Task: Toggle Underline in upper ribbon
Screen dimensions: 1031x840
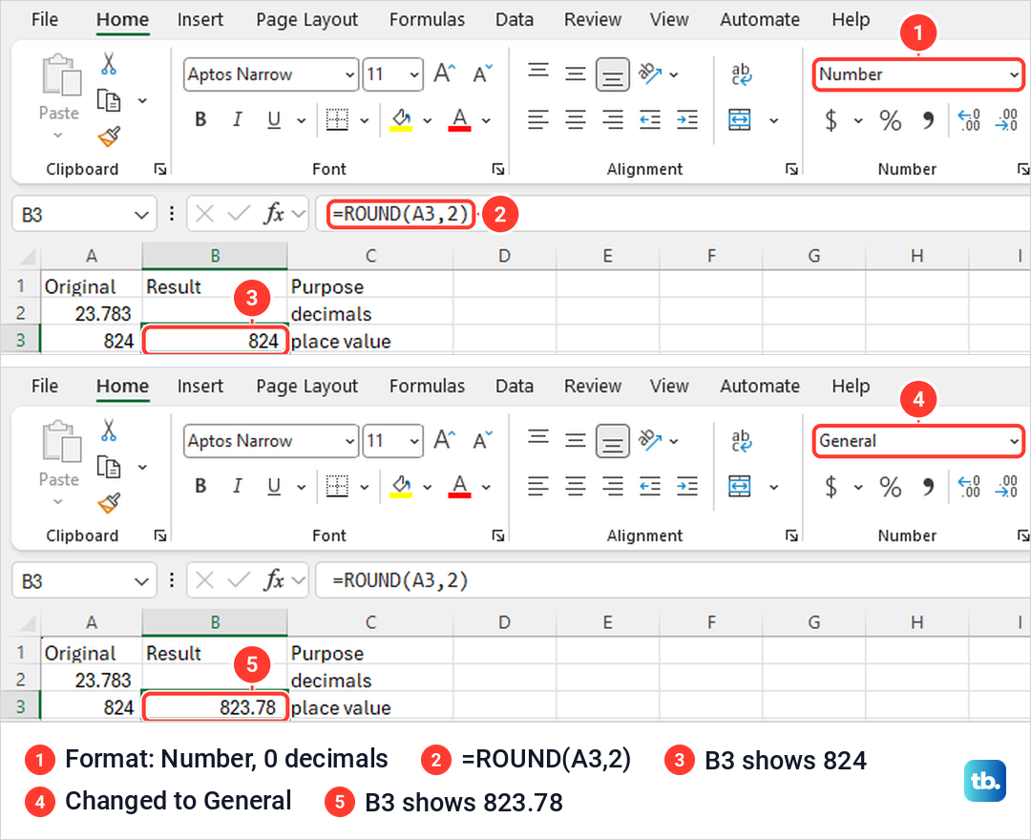Action: click(274, 119)
